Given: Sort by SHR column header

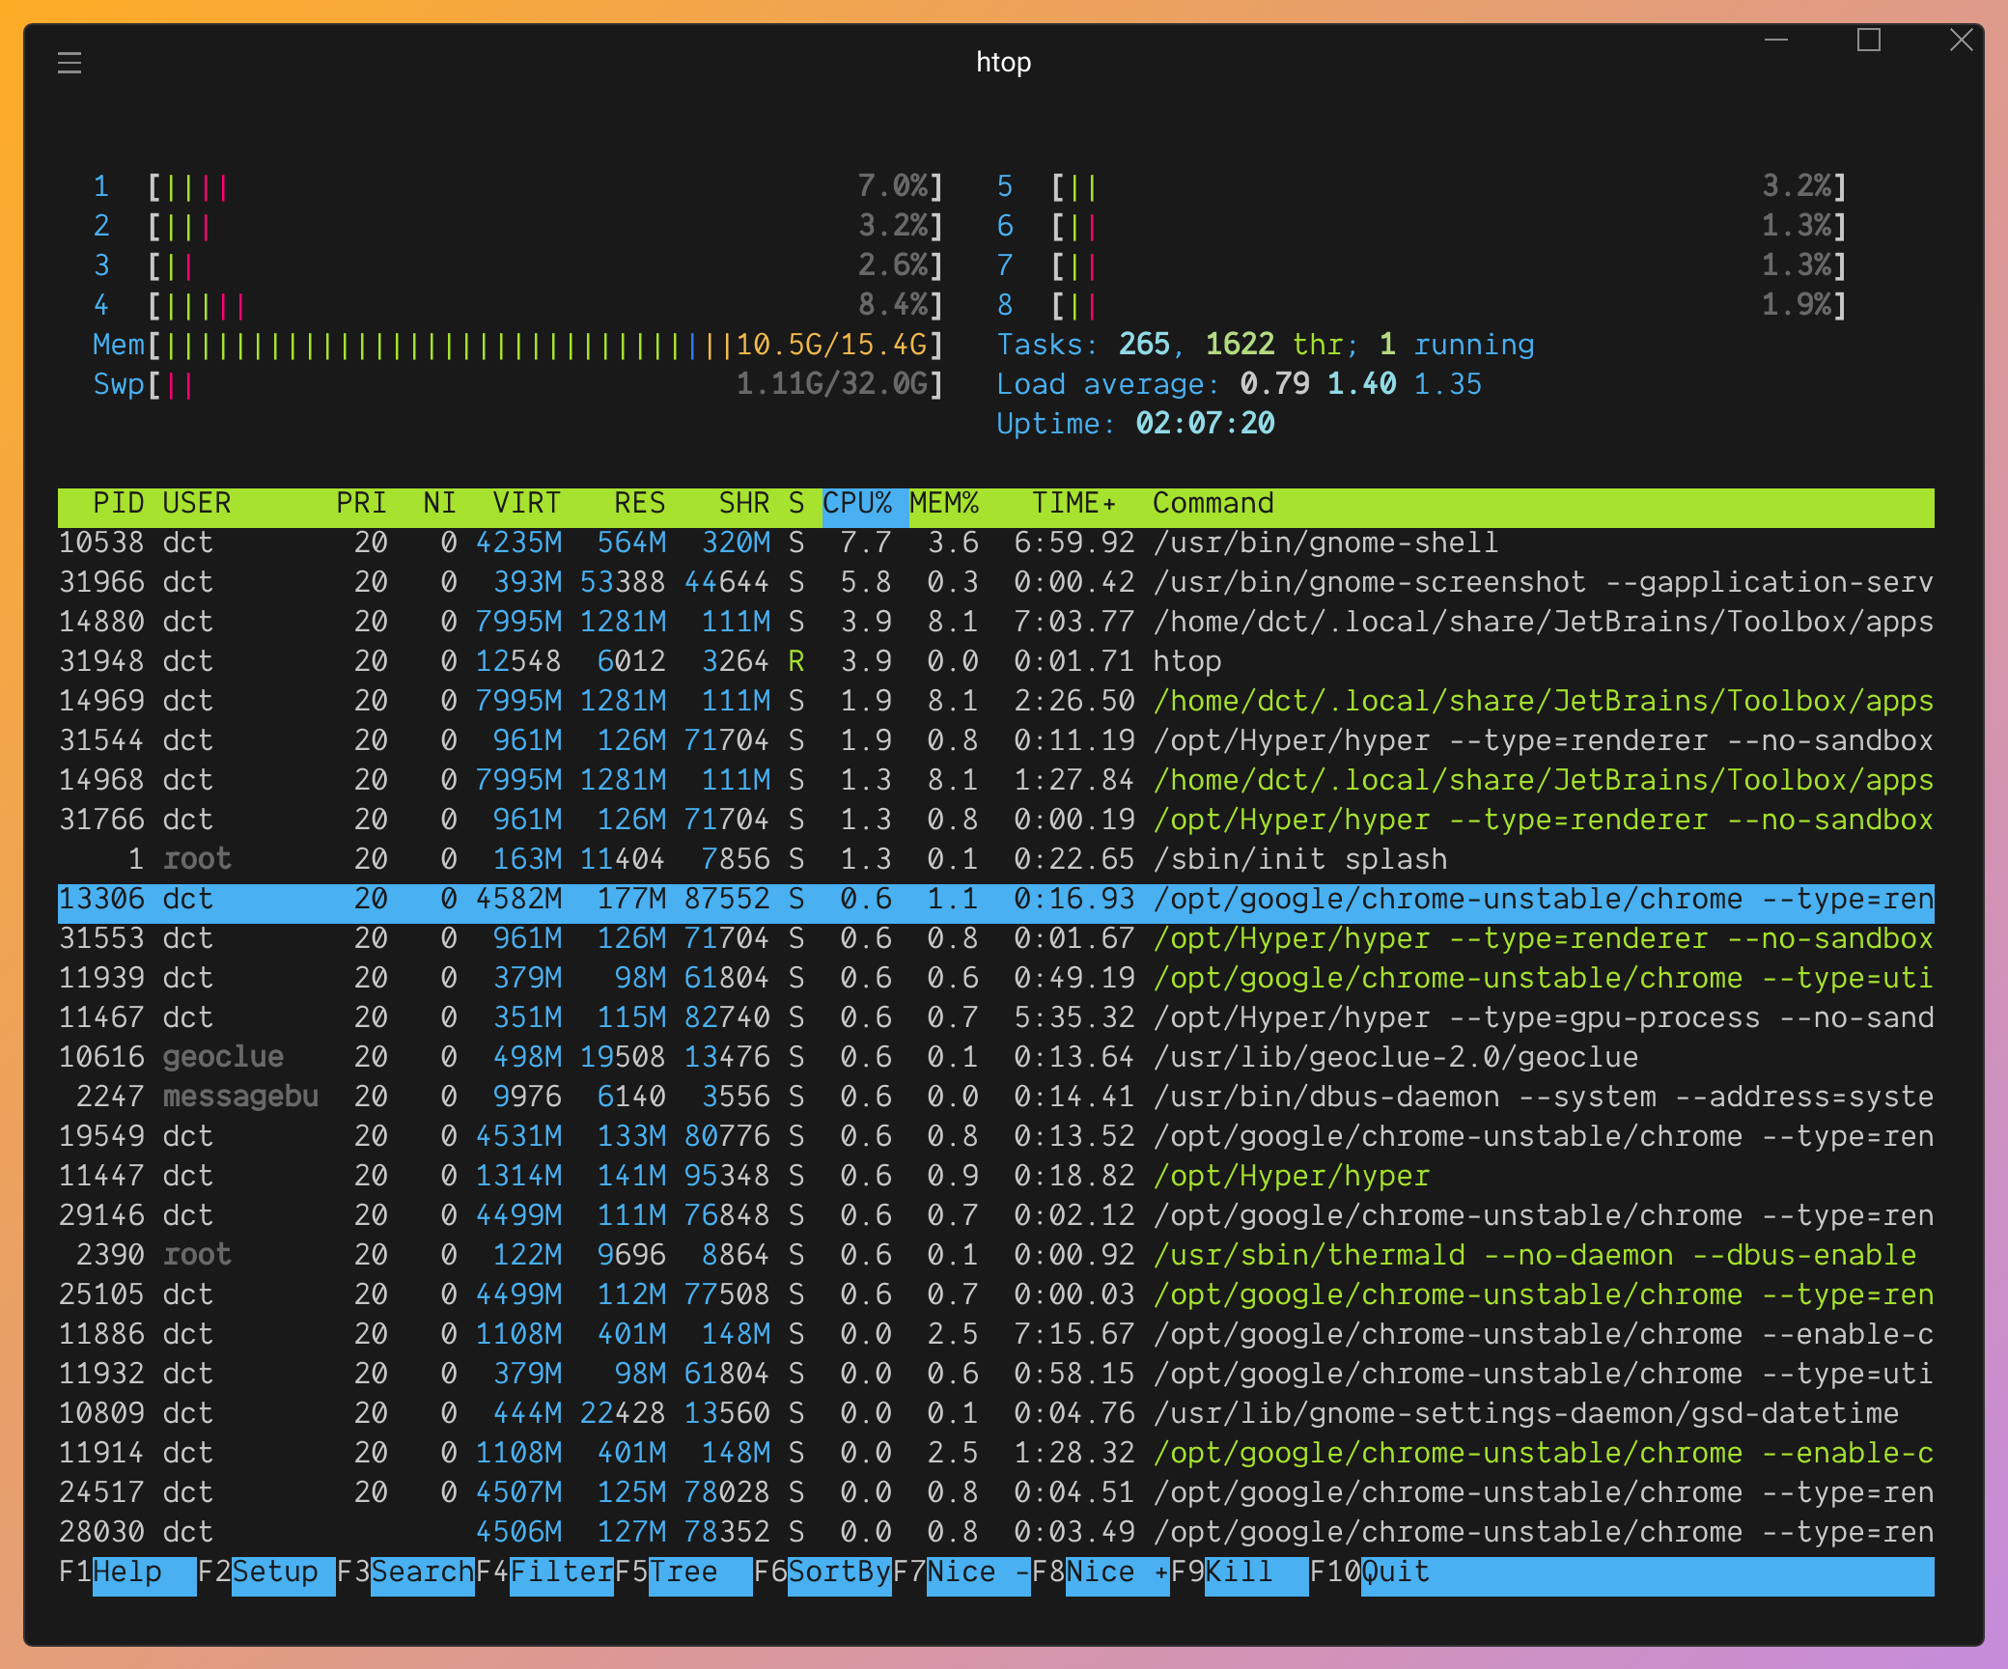Looking at the screenshot, I should click(744, 503).
